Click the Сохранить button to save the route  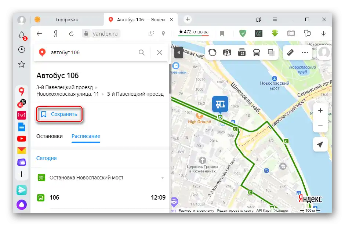coord(59,114)
